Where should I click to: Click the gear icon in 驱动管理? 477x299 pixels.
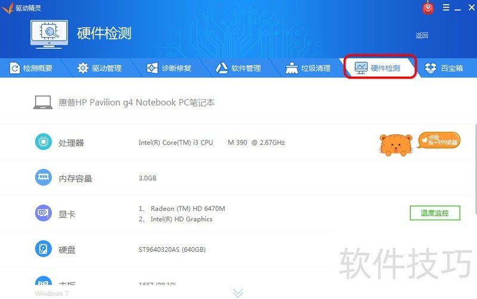coord(83,68)
